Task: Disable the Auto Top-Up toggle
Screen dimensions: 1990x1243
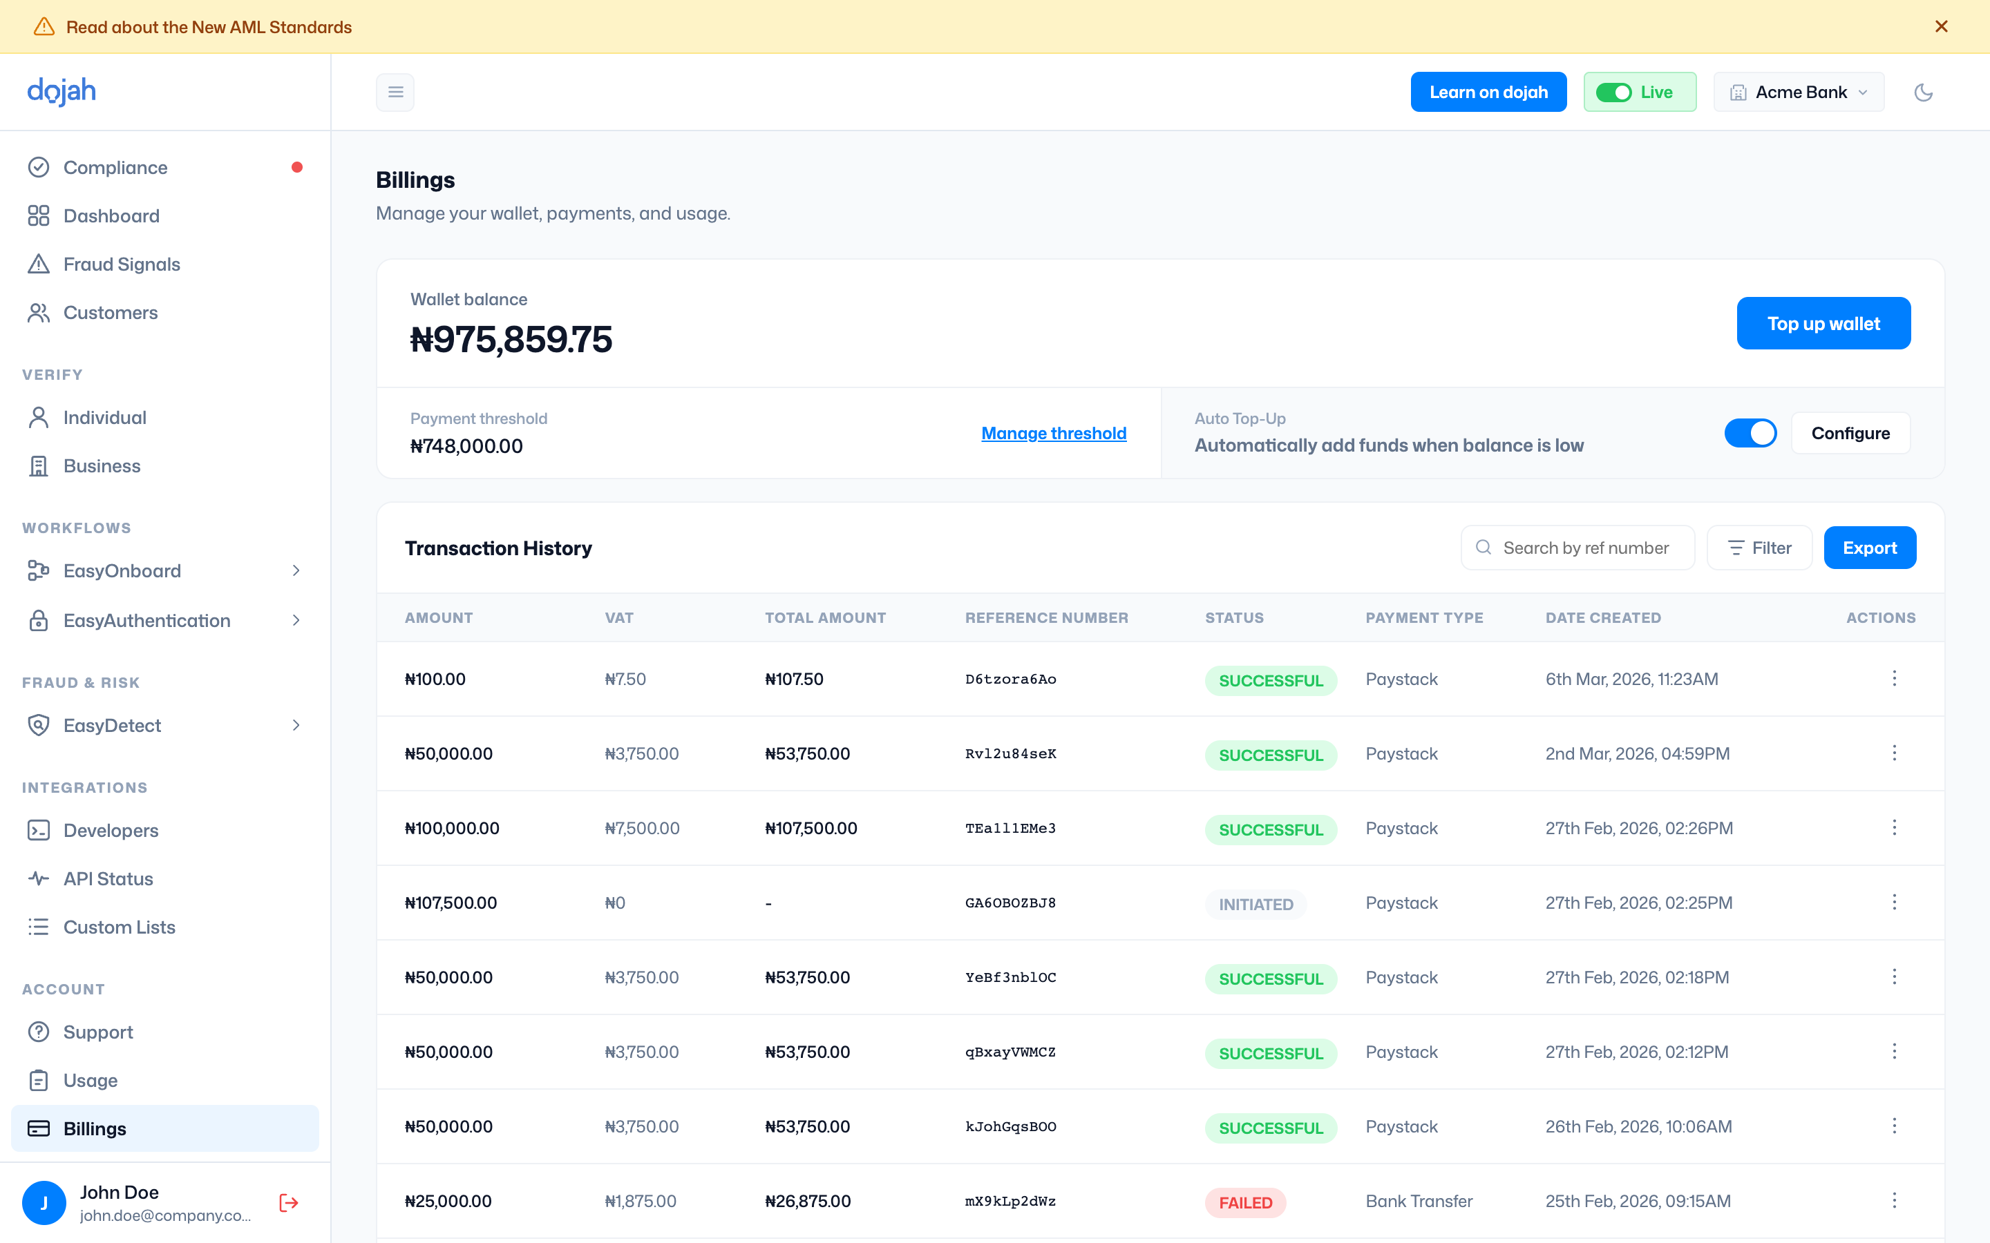Action: pyautogui.click(x=1751, y=433)
